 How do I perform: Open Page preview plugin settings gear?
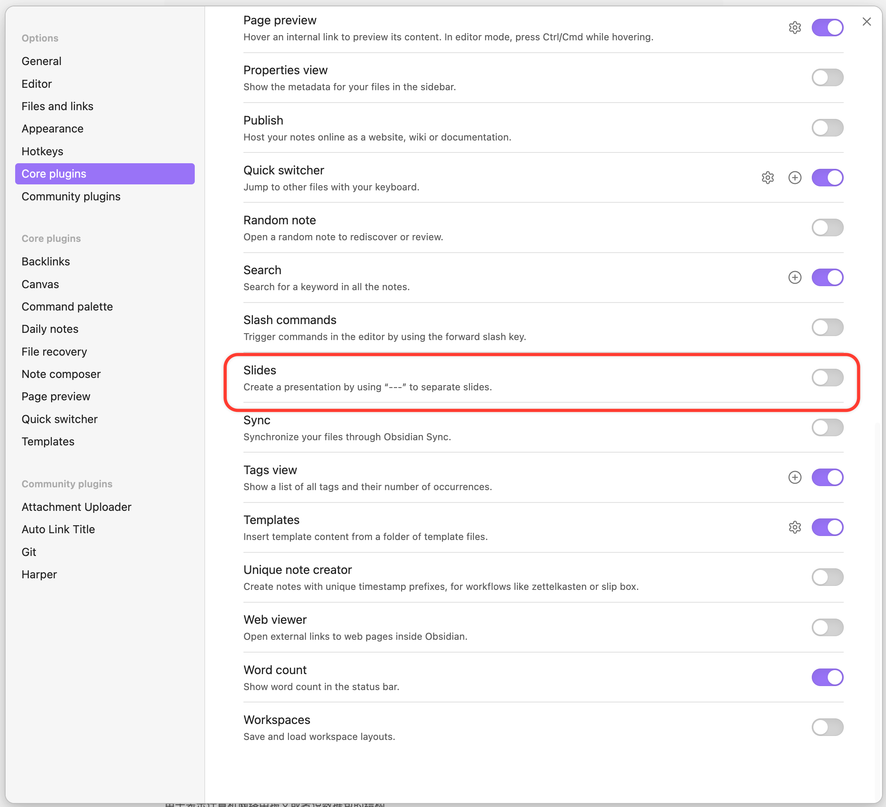(795, 28)
